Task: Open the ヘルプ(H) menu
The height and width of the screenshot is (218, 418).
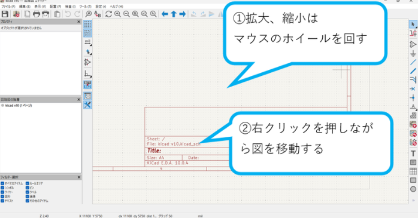Action: point(117,7)
